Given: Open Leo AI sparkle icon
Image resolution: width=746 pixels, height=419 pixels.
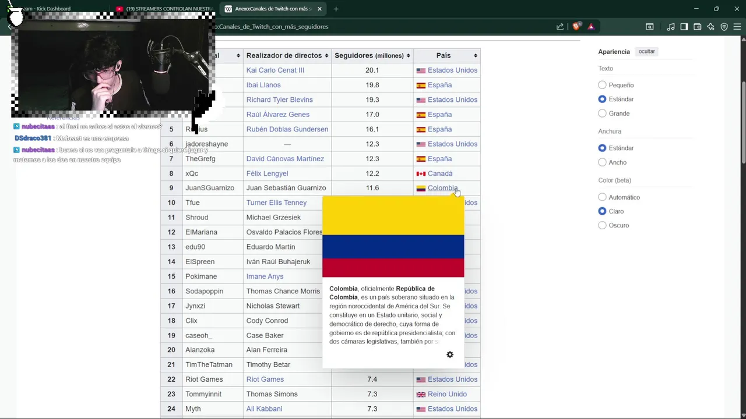Looking at the screenshot, I should pos(711,27).
